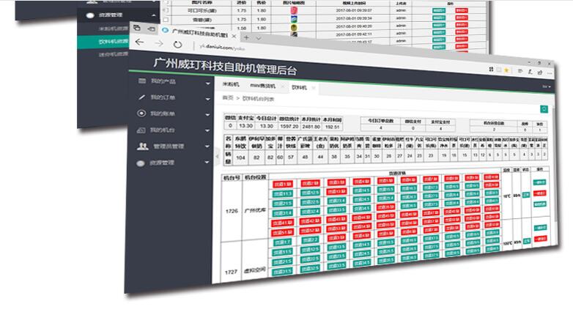Collapse sidebar with the left edge arrow handle
The height and width of the screenshot is (312, 573).
click(217, 156)
